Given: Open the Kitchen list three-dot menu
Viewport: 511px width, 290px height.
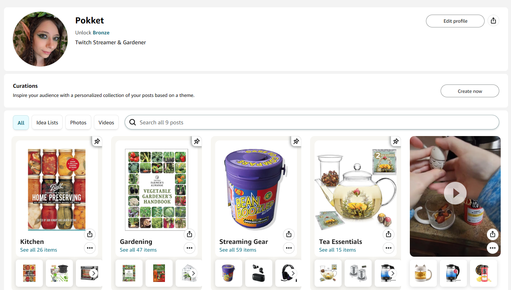Looking at the screenshot, I should [90, 248].
